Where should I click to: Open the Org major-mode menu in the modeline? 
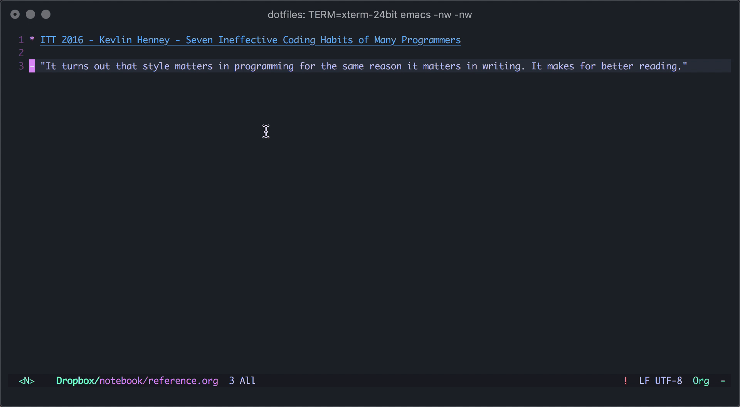click(x=701, y=381)
